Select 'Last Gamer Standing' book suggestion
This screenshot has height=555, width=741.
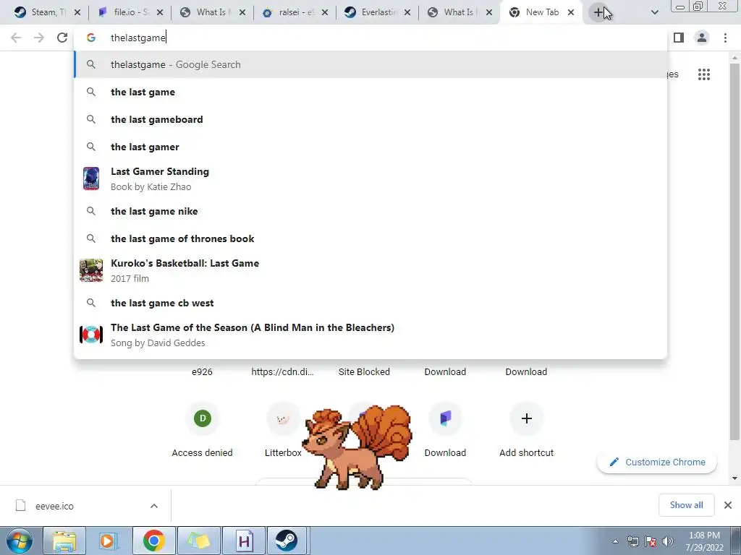point(370,179)
